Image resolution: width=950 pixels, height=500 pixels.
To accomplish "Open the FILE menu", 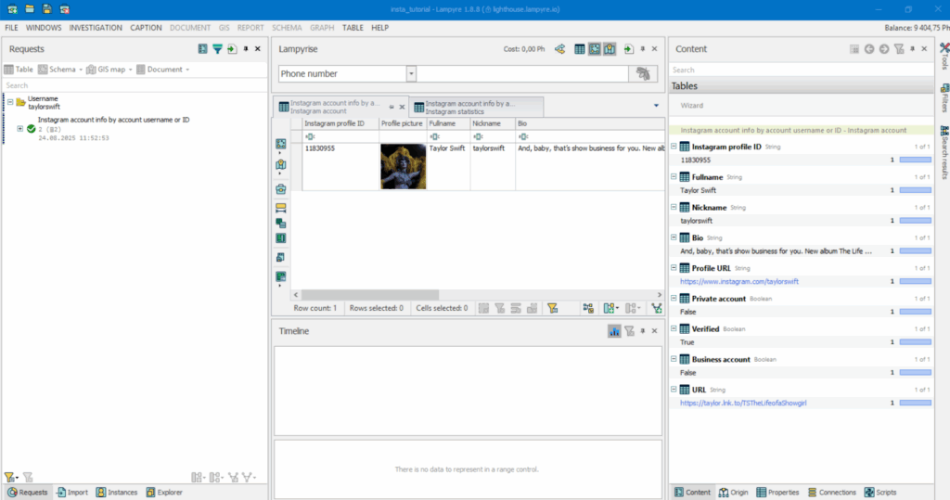I will coord(11,28).
